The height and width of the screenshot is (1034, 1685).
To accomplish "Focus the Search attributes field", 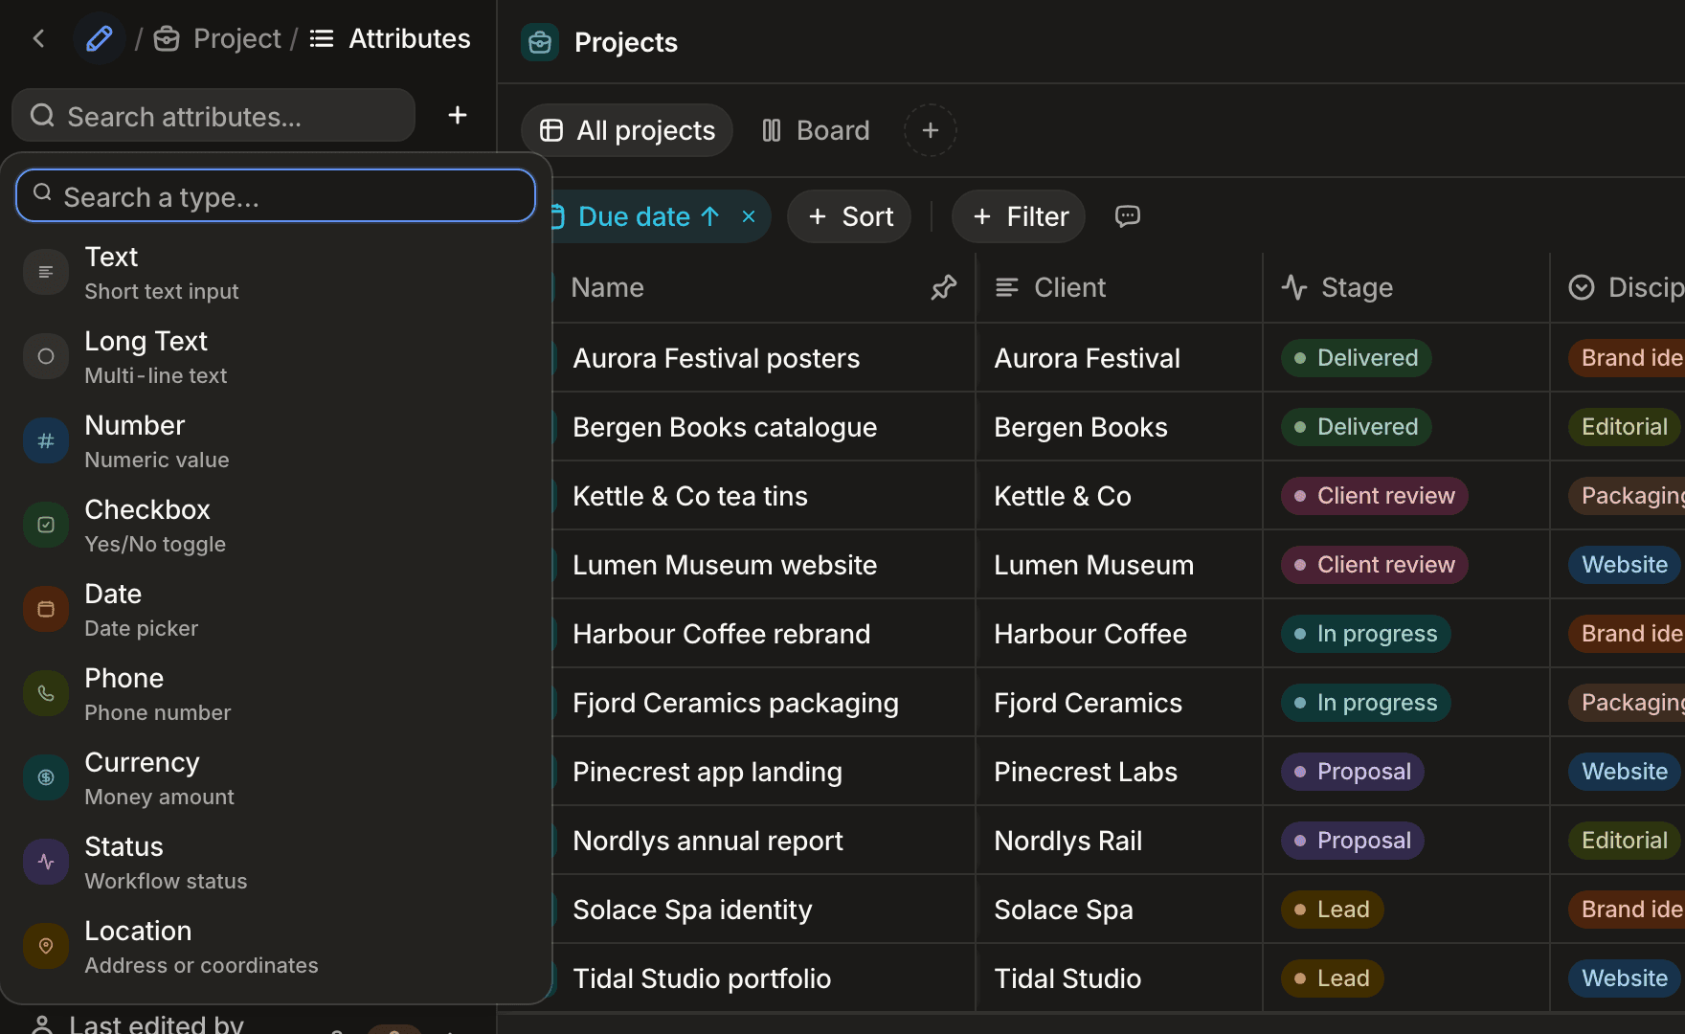I will (213, 116).
